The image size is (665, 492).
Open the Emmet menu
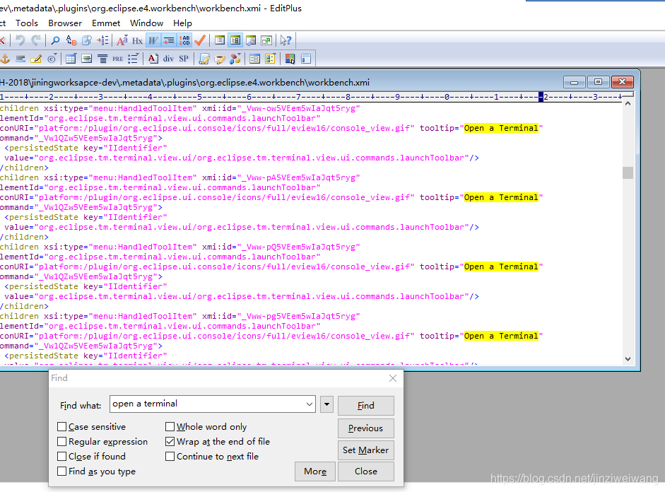pyautogui.click(x=106, y=23)
